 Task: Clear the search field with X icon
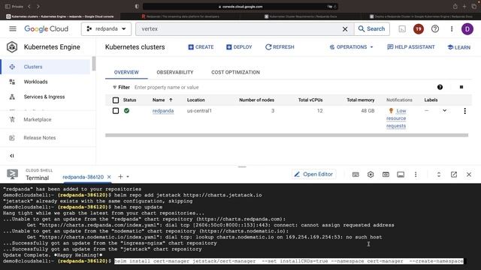(345, 28)
